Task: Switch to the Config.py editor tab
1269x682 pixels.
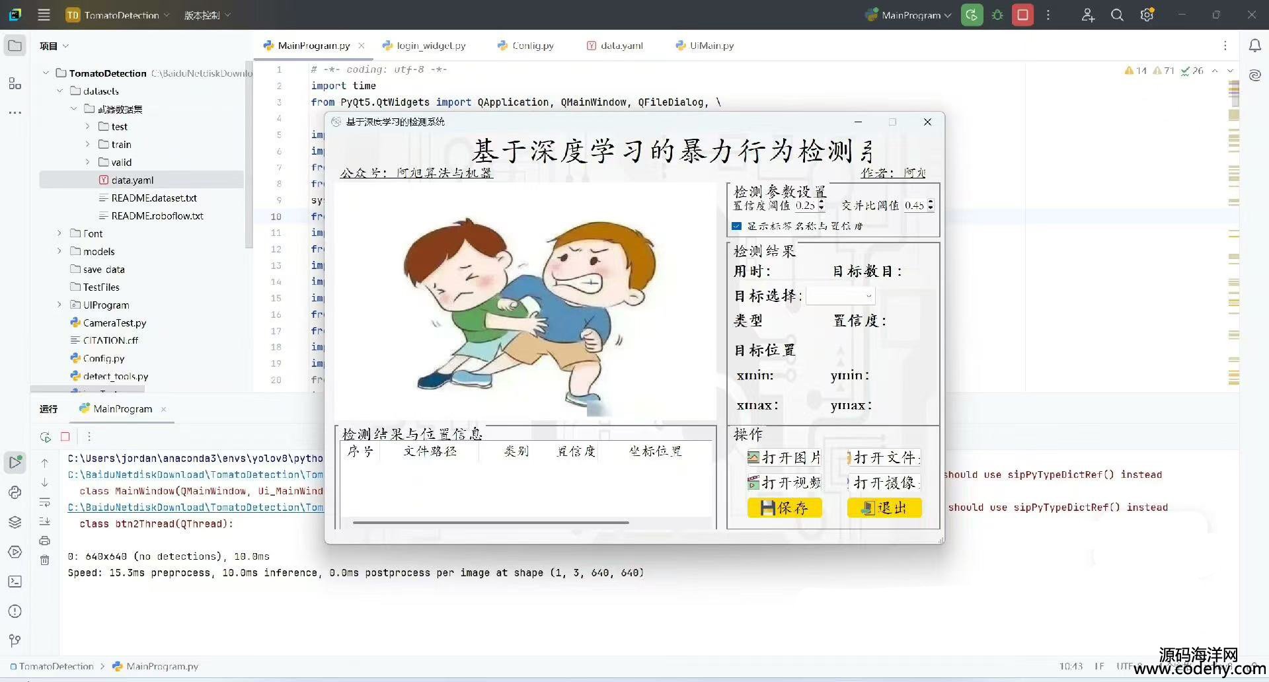Action: coord(525,46)
